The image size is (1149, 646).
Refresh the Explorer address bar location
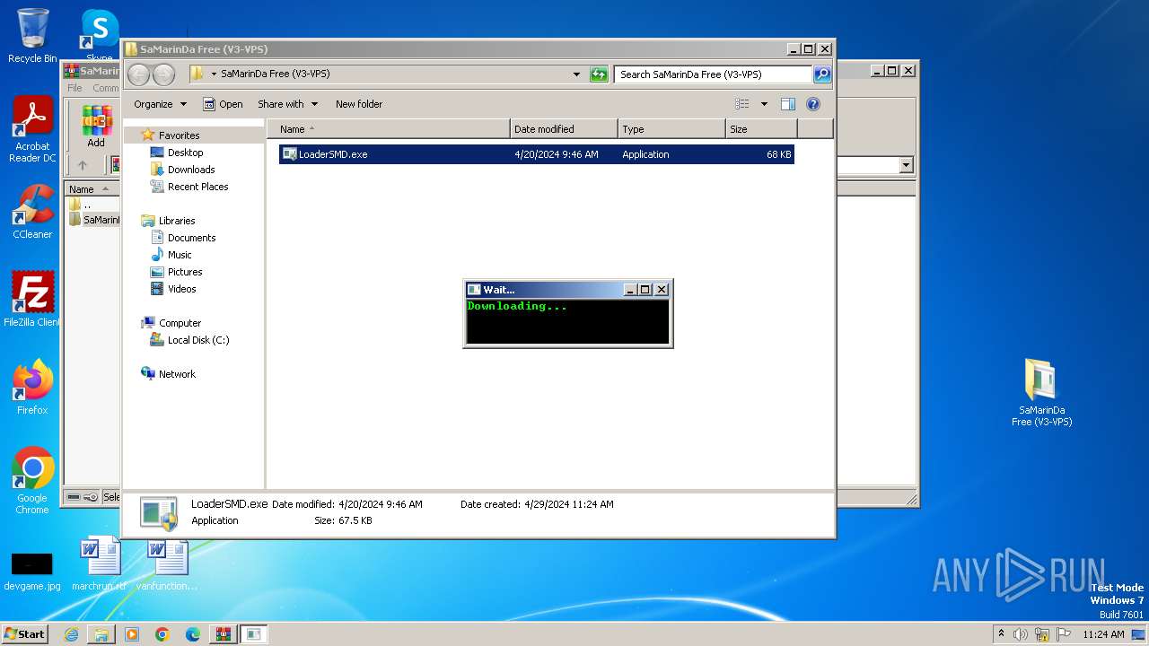click(599, 74)
